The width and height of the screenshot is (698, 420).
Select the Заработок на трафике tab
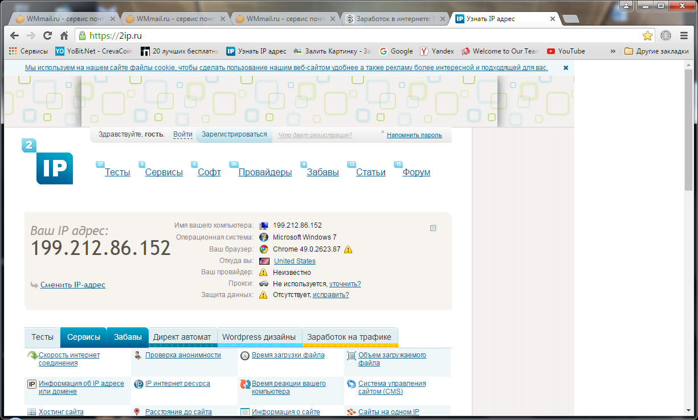(x=349, y=337)
